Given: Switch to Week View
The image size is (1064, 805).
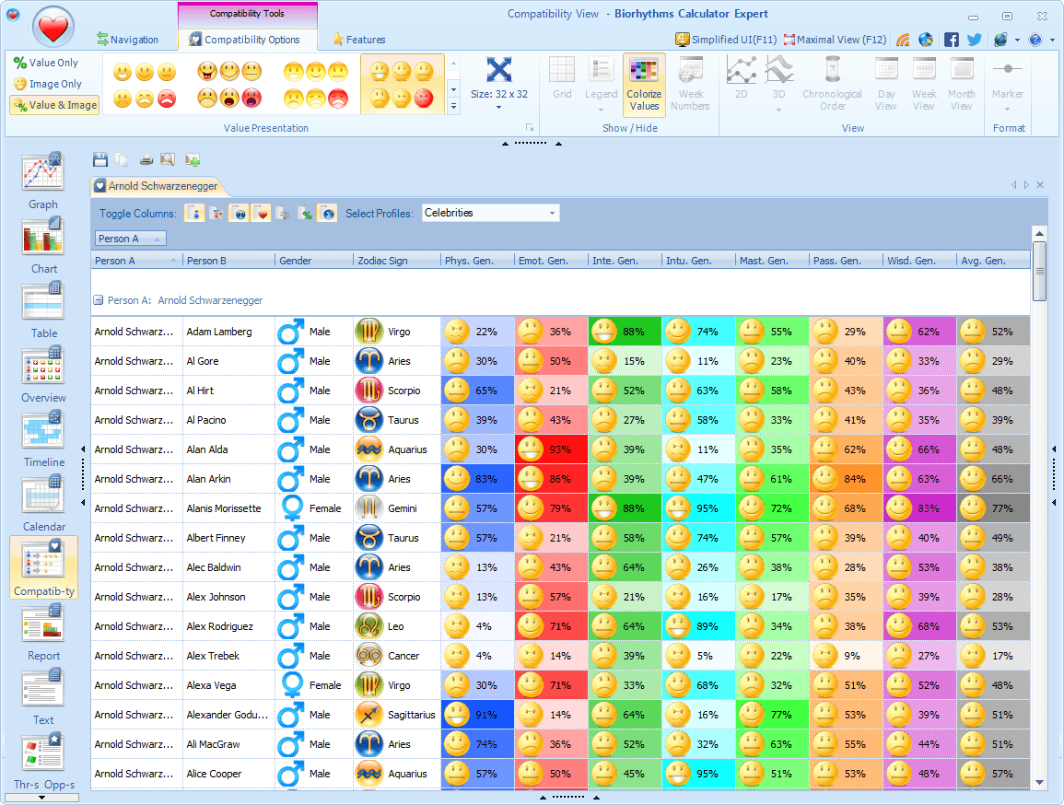Looking at the screenshot, I should [x=924, y=84].
